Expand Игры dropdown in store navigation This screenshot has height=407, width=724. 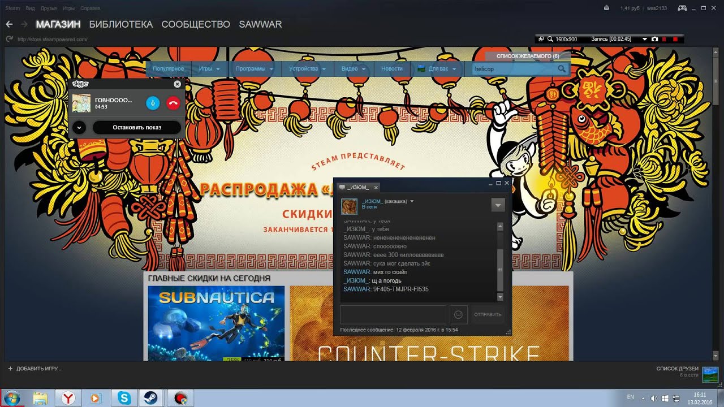point(209,69)
